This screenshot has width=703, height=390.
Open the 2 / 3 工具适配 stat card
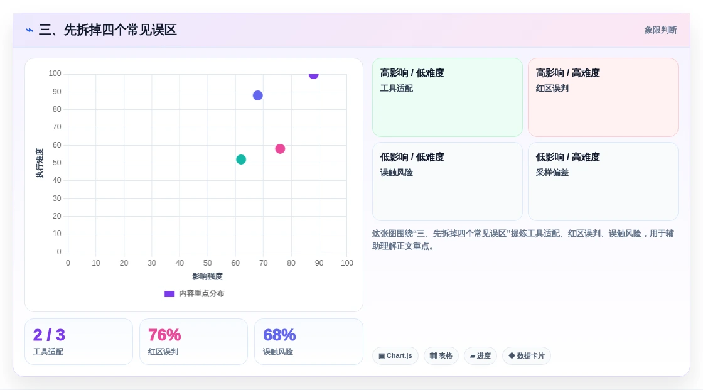pos(79,342)
